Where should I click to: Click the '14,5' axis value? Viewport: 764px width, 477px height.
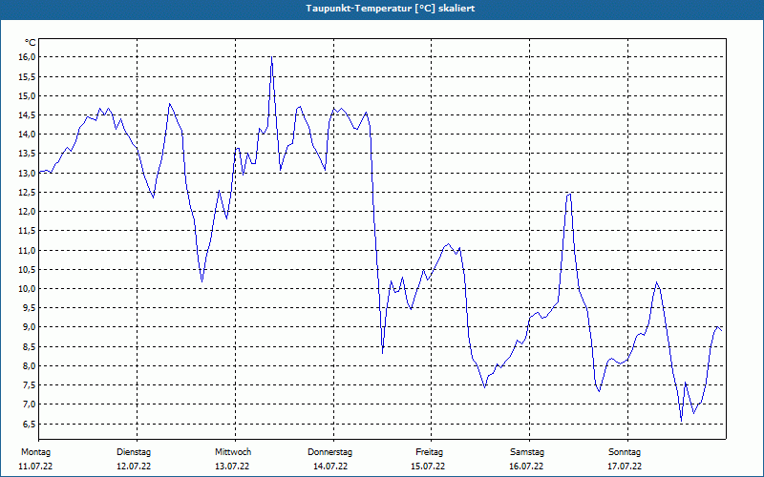pos(28,114)
